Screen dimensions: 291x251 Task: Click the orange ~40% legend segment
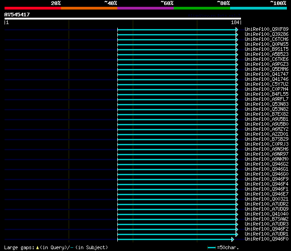pos(89,8)
